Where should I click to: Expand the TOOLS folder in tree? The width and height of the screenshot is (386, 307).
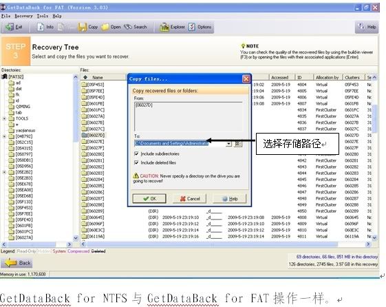point(4,118)
